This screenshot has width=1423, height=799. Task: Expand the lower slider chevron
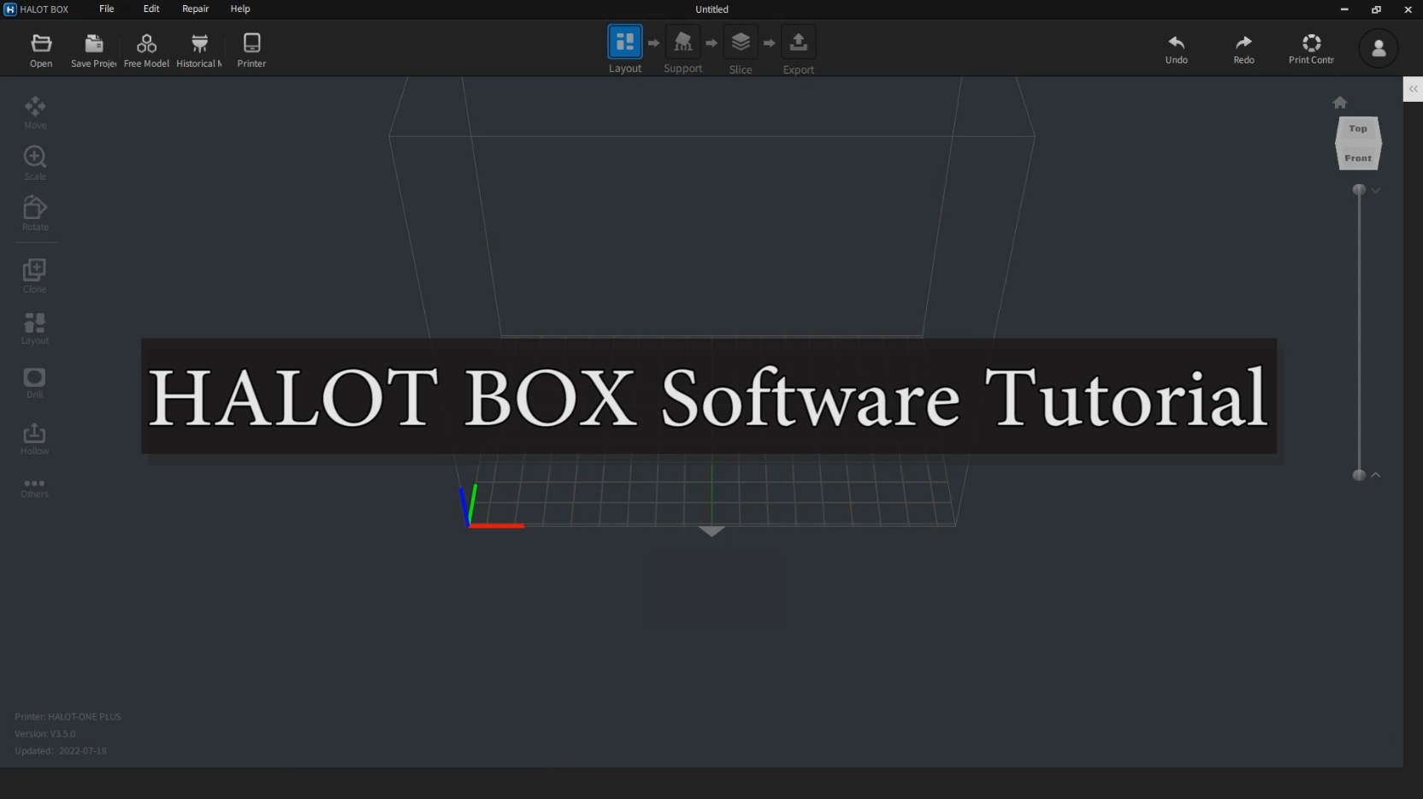(x=1376, y=476)
